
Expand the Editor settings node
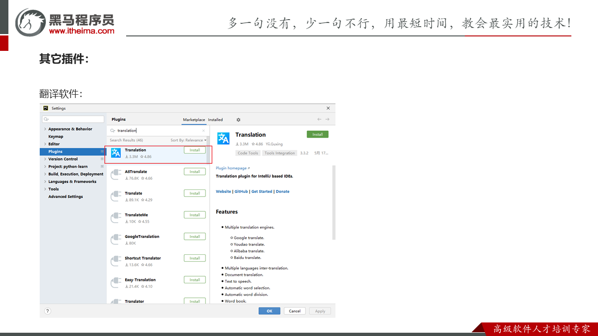point(45,144)
